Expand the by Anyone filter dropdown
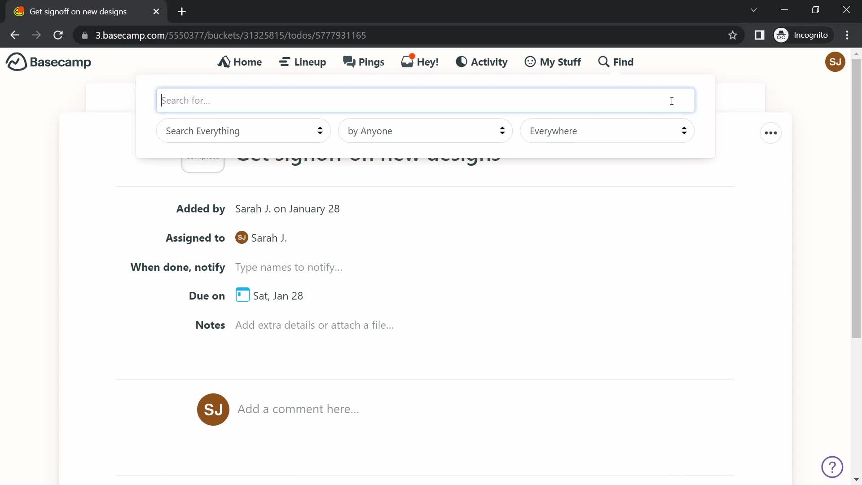 click(x=425, y=131)
